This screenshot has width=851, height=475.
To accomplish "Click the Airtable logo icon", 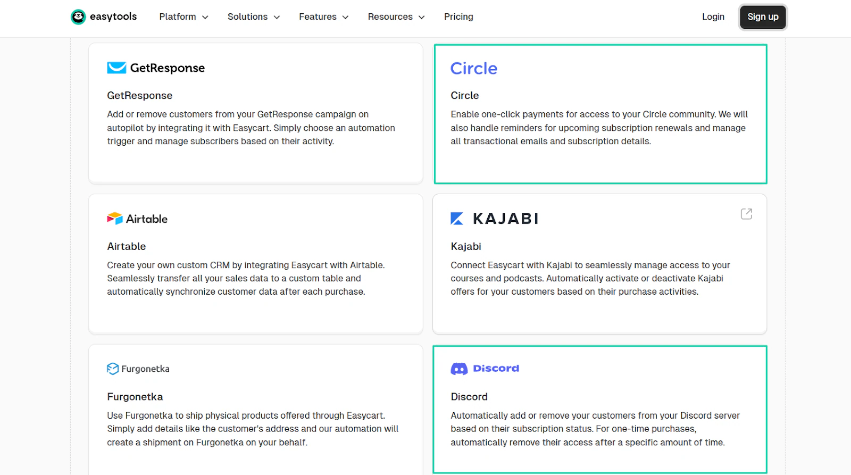I will pos(115,219).
